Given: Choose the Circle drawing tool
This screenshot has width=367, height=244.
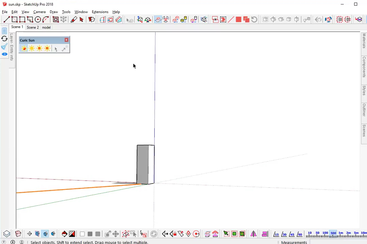Looking at the screenshot, I should pyautogui.click(x=38, y=20).
